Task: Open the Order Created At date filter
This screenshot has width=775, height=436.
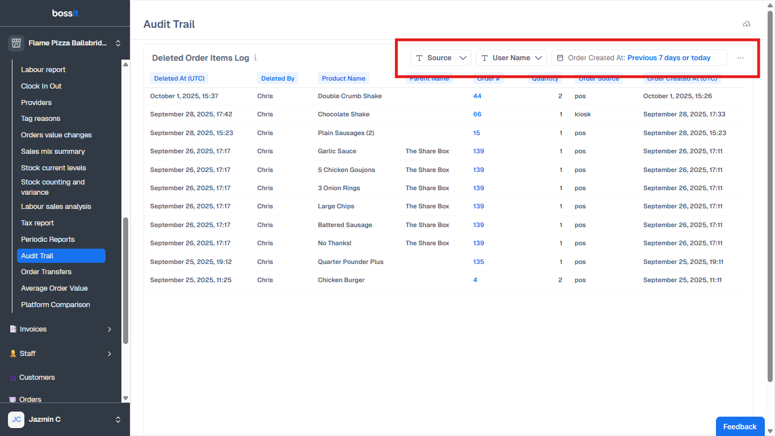Action: tap(639, 58)
